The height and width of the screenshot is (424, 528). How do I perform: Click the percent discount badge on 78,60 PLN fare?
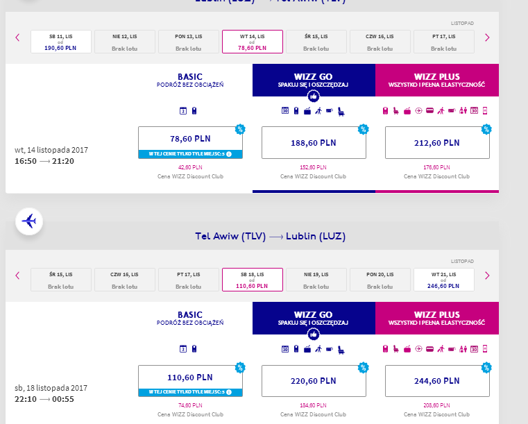(240, 129)
